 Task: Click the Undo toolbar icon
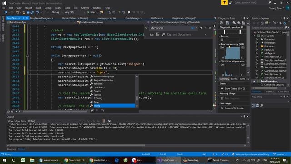(x=38, y=12)
